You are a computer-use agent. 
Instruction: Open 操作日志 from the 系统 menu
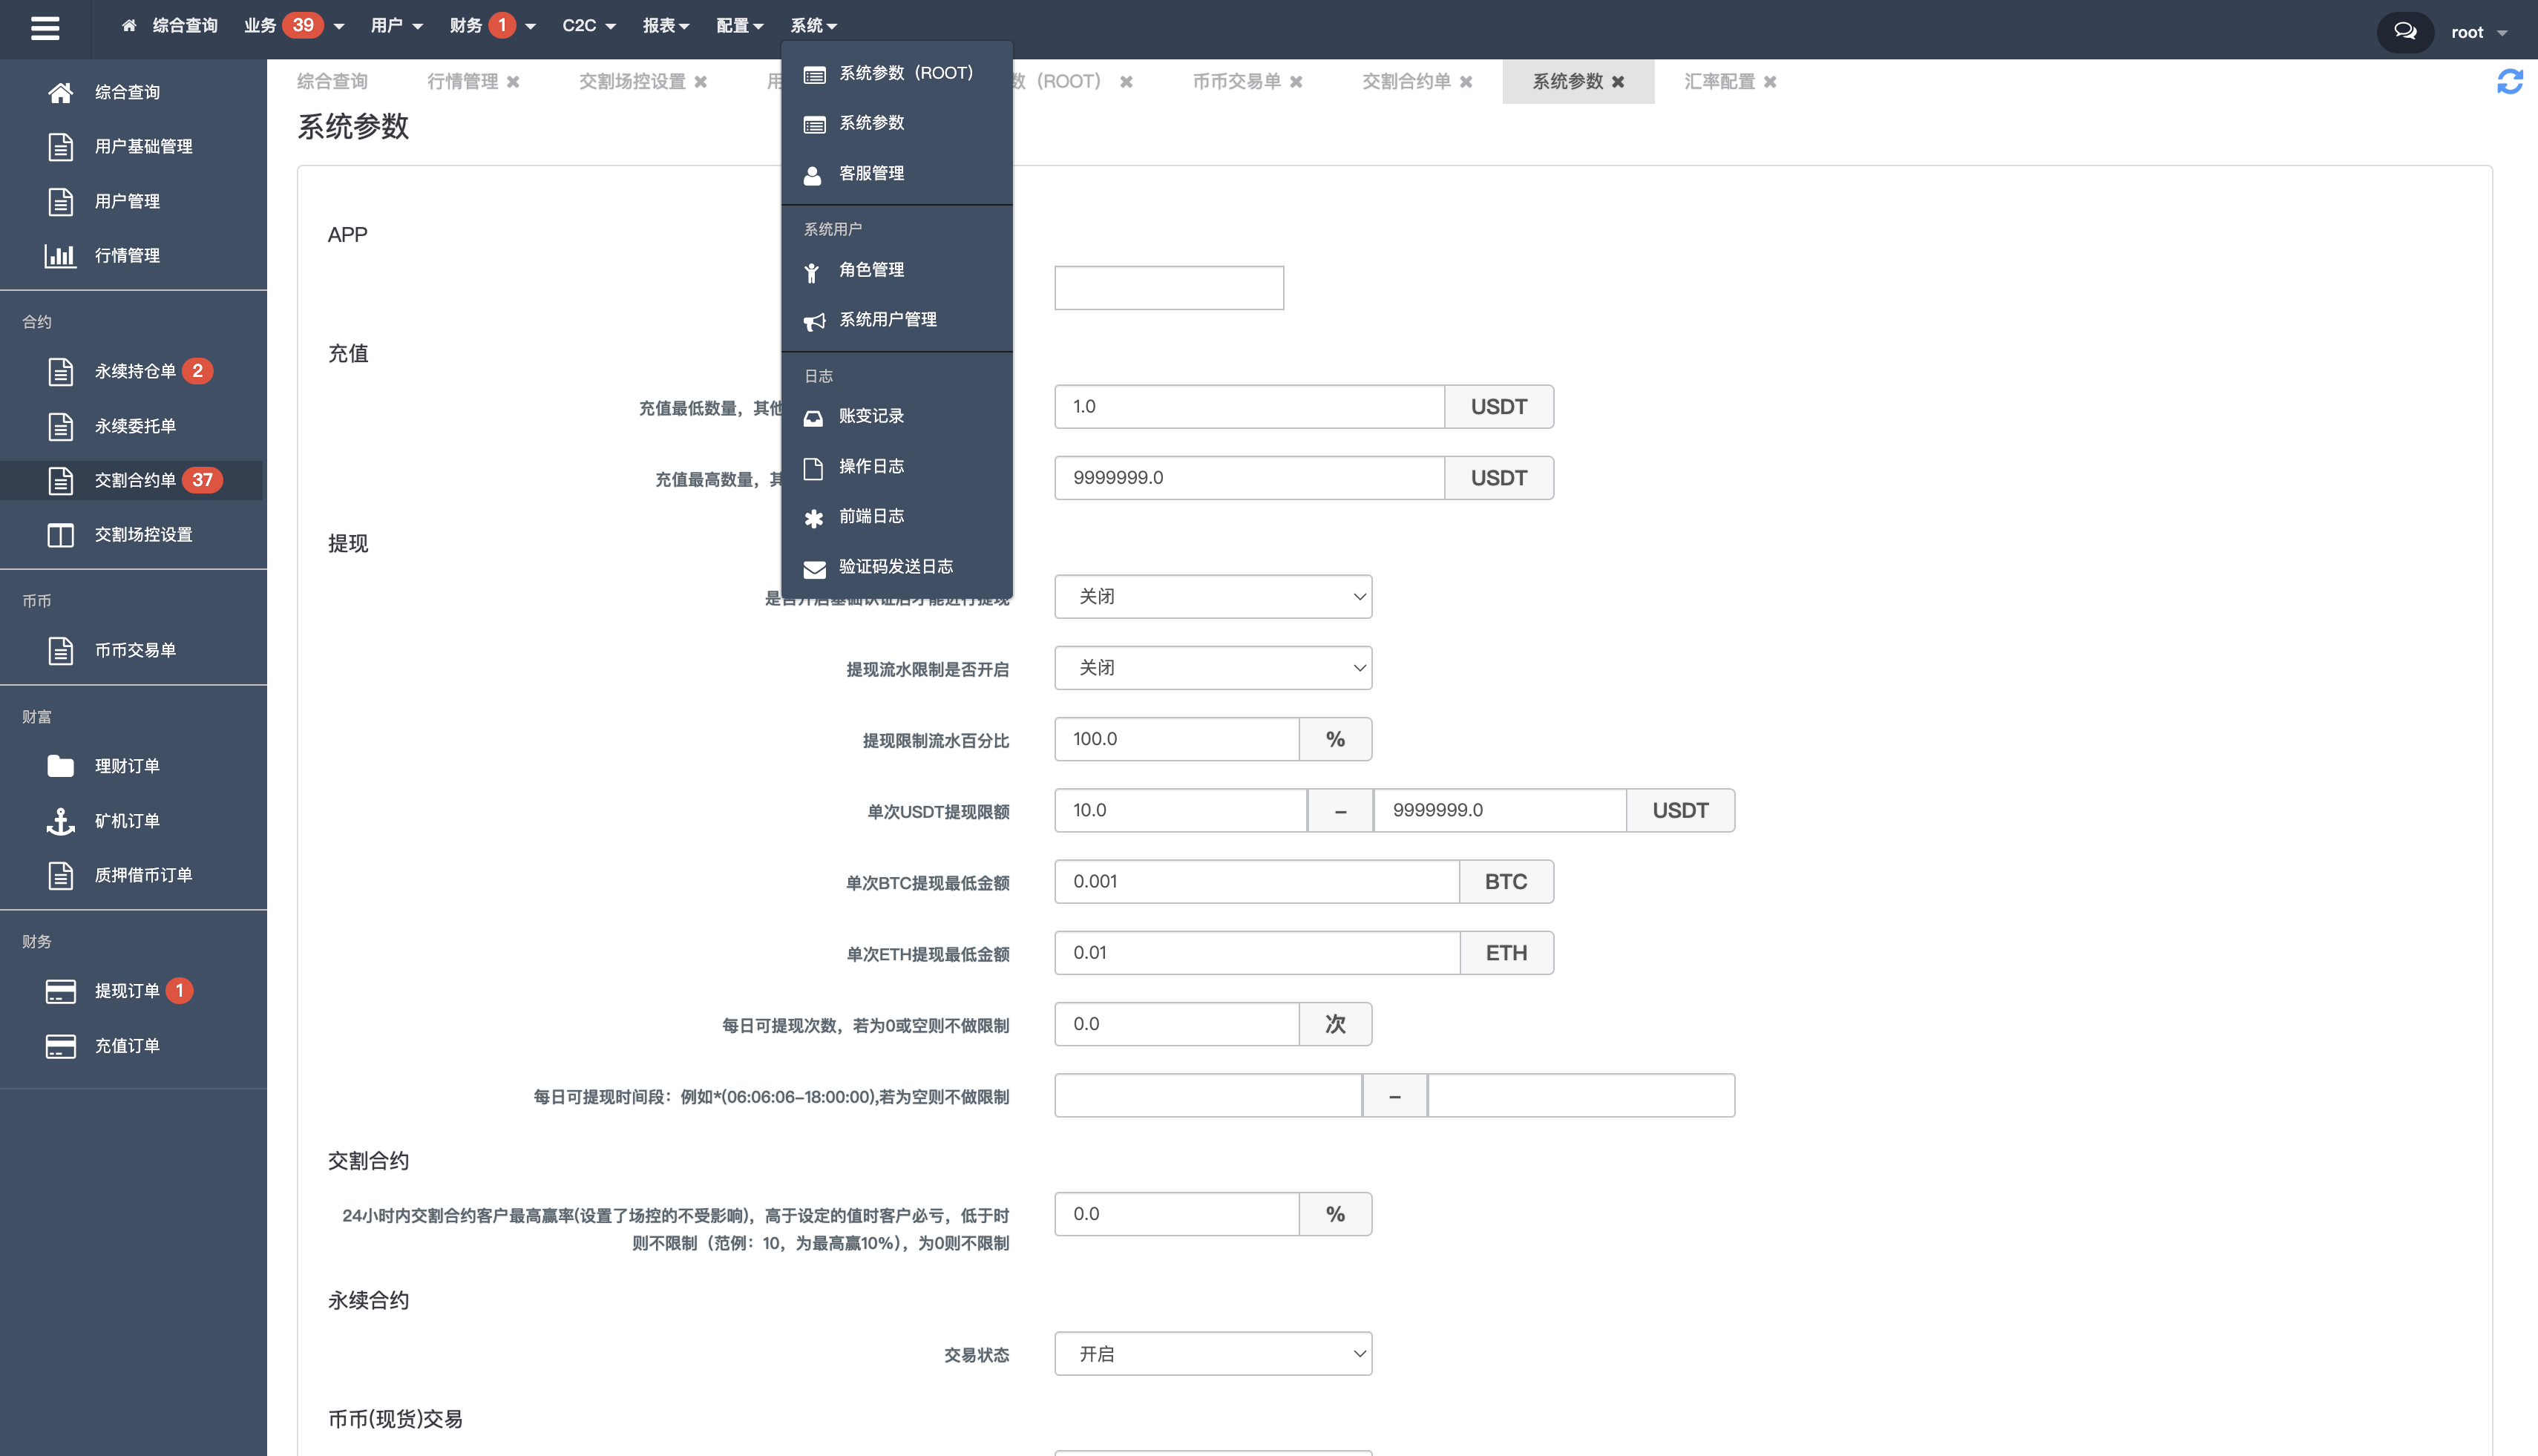pos(871,466)
